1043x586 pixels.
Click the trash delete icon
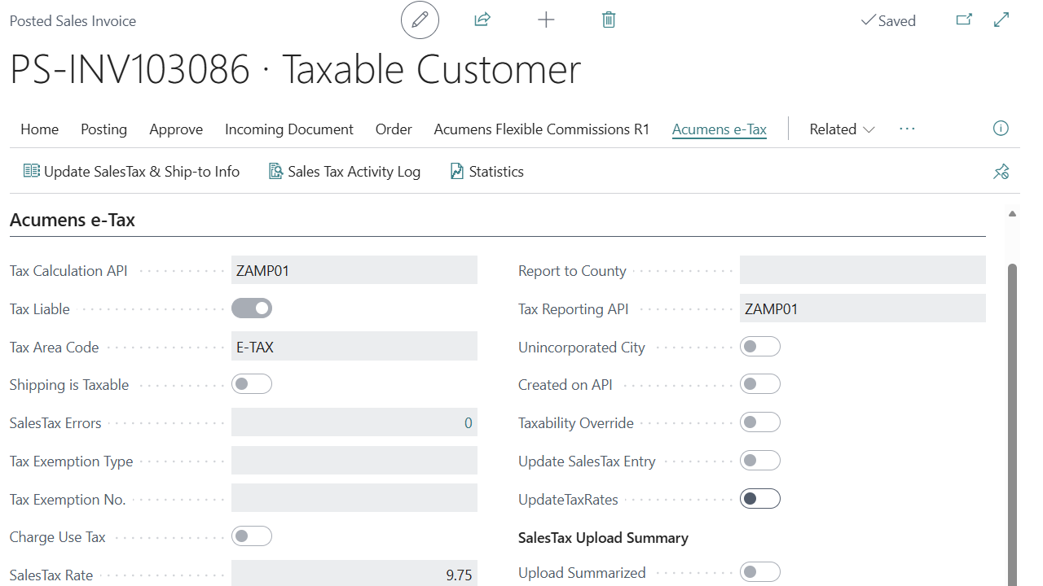[609, 20]
